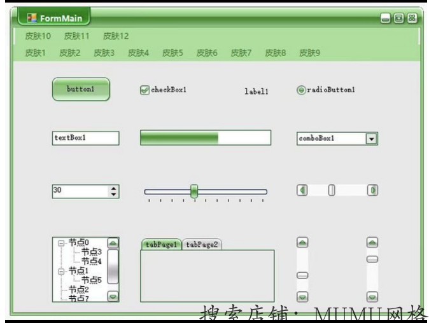Collapse the 节点1 tree node

pos(61,271)
